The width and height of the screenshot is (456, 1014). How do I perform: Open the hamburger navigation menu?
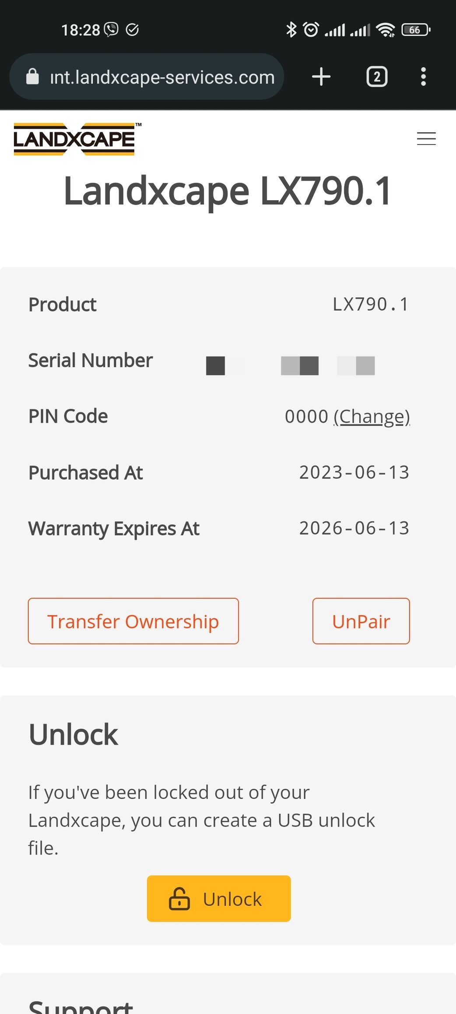tap(426, 139)
